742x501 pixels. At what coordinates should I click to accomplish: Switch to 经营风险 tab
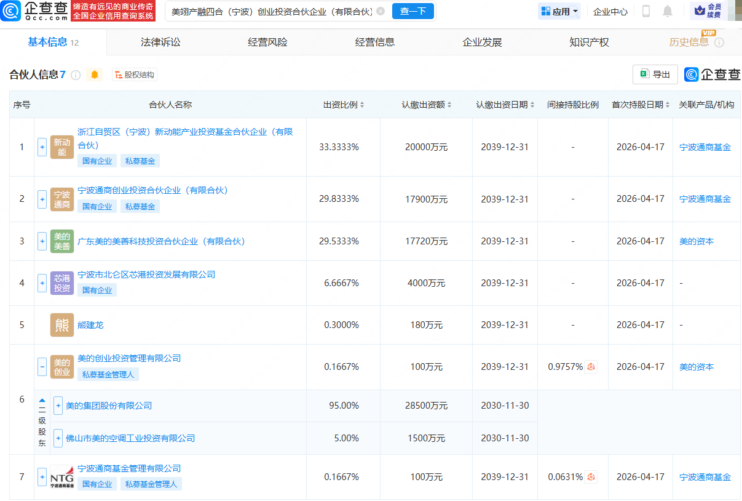pos(267,42)
